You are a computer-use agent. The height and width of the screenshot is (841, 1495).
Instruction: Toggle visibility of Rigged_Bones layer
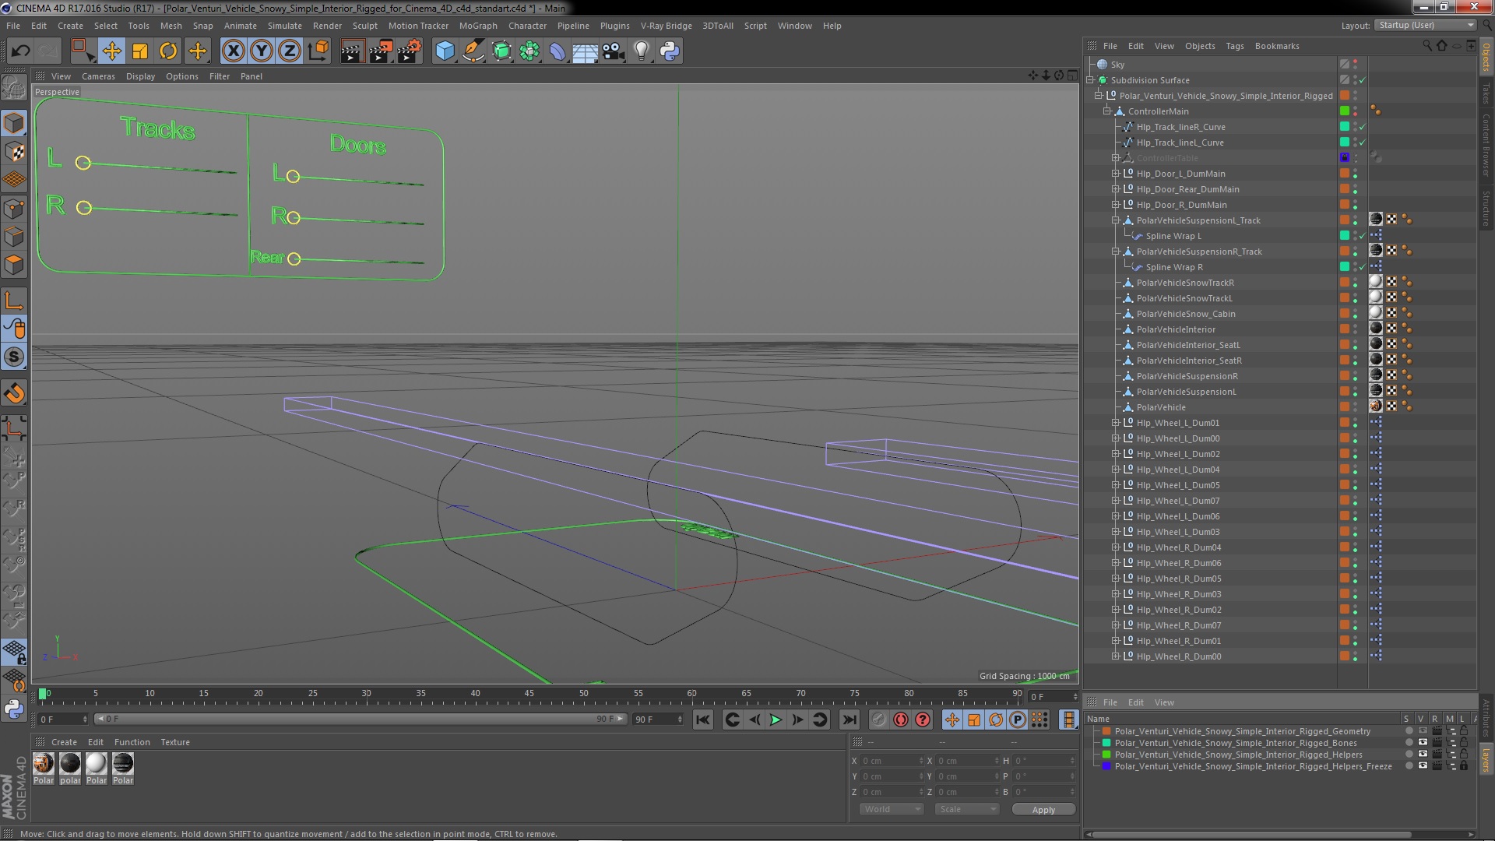pyautogui.click(x=1422, y=743)
